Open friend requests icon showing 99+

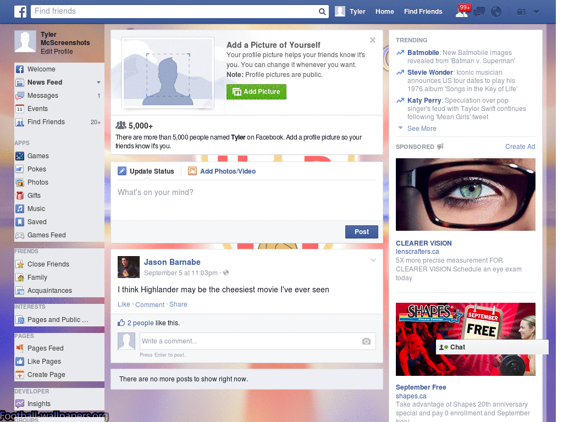[x=463, y=11]
